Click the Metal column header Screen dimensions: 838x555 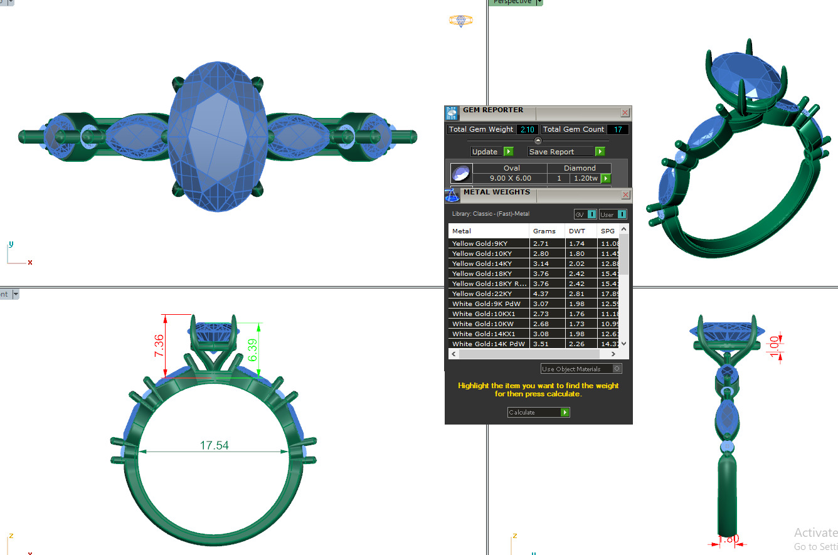[489, 231]
